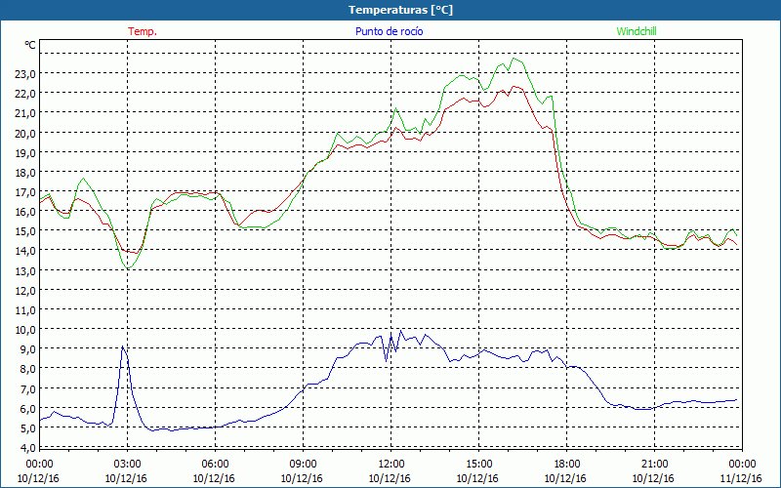Click the 23,0 y-axis value
This screenshot has width=781, height=488.
click(26, 74)
